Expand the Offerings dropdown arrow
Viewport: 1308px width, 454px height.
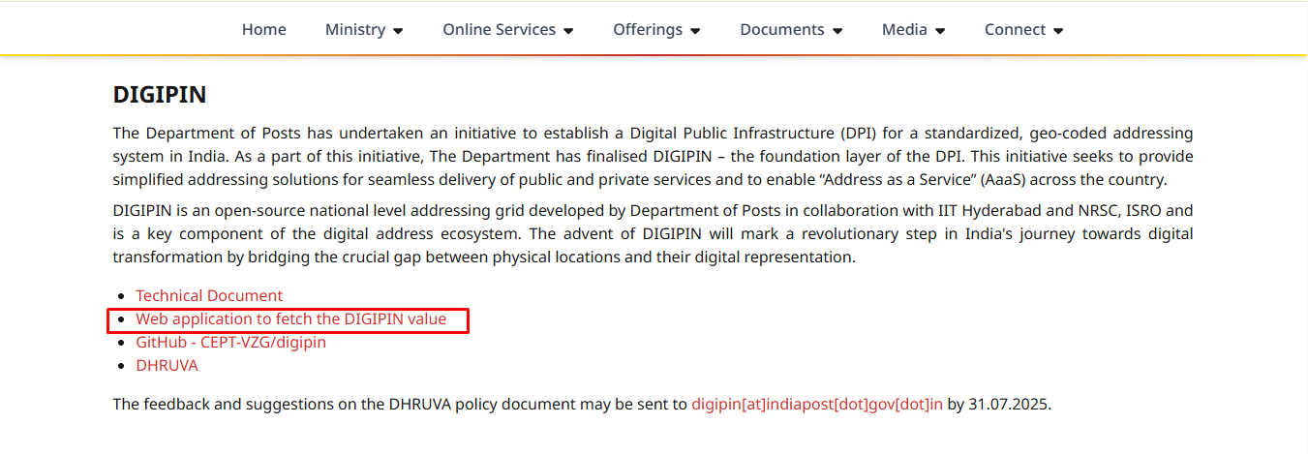pyautogui.click(x=695, y=31)
